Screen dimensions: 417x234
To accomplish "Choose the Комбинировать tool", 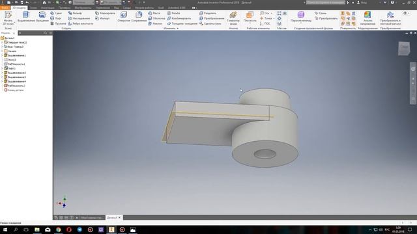I will tap(179, 18).
